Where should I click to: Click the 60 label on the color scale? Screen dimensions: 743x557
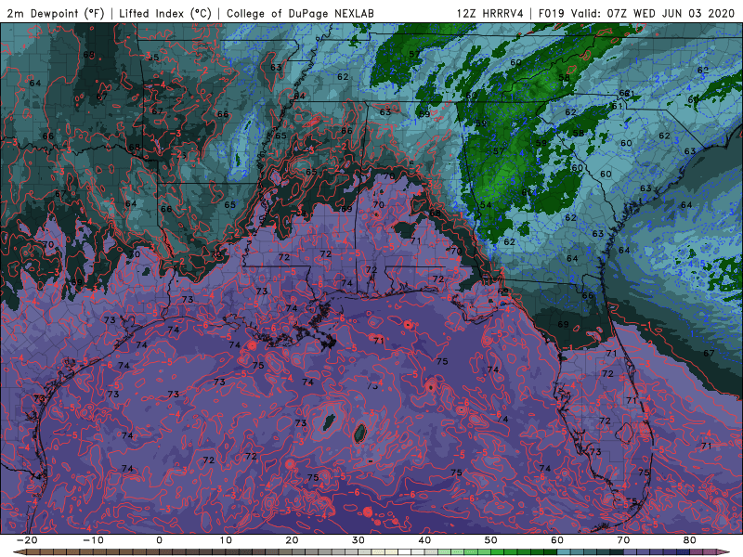click(x=557, y=540)
